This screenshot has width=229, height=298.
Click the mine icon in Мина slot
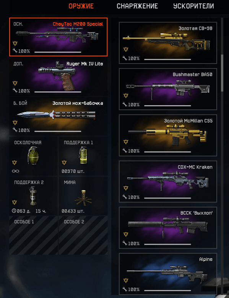(83, 198)
